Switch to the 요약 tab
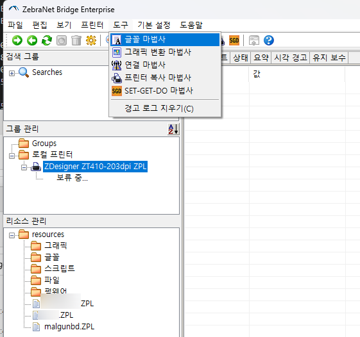Image resolution: width=360 pixels, height=337 pixels. [x=261, y=58]
